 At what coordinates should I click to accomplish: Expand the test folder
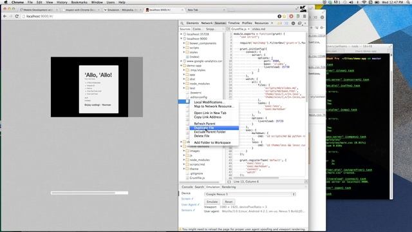coord(184,88)
